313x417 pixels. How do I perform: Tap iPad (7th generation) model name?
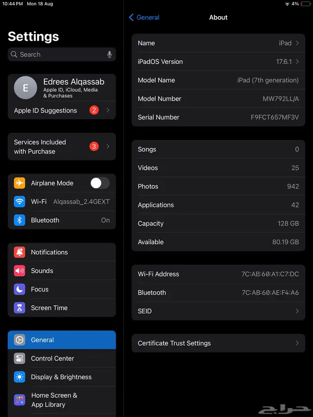pos(268,80)
